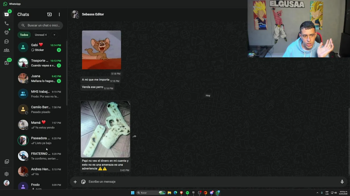Forward the image message using the arrow icon
Screen dimensions: 350x196
(x=135, y=136)
